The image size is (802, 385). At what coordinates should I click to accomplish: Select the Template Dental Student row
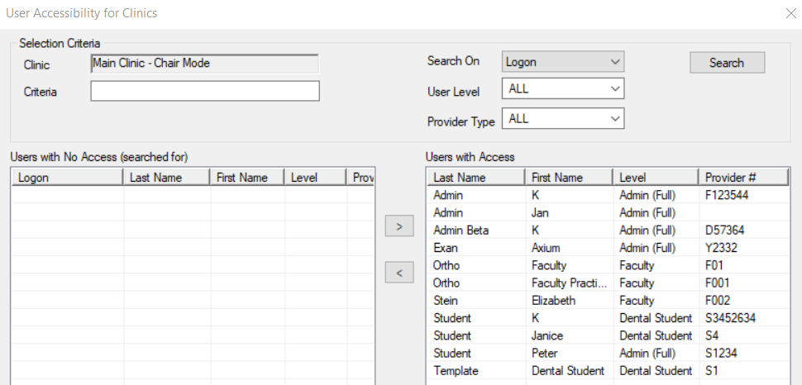point(608,370)
